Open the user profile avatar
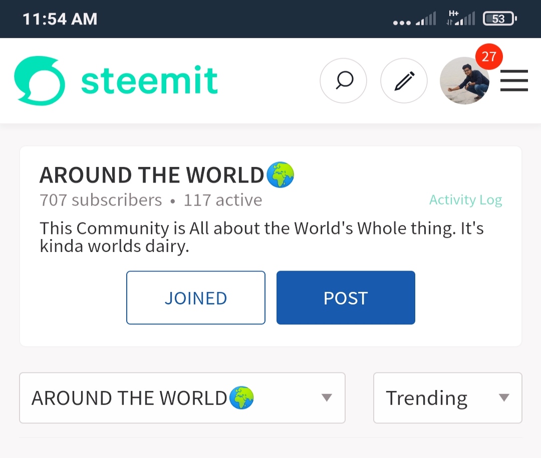 coord(464,80)
